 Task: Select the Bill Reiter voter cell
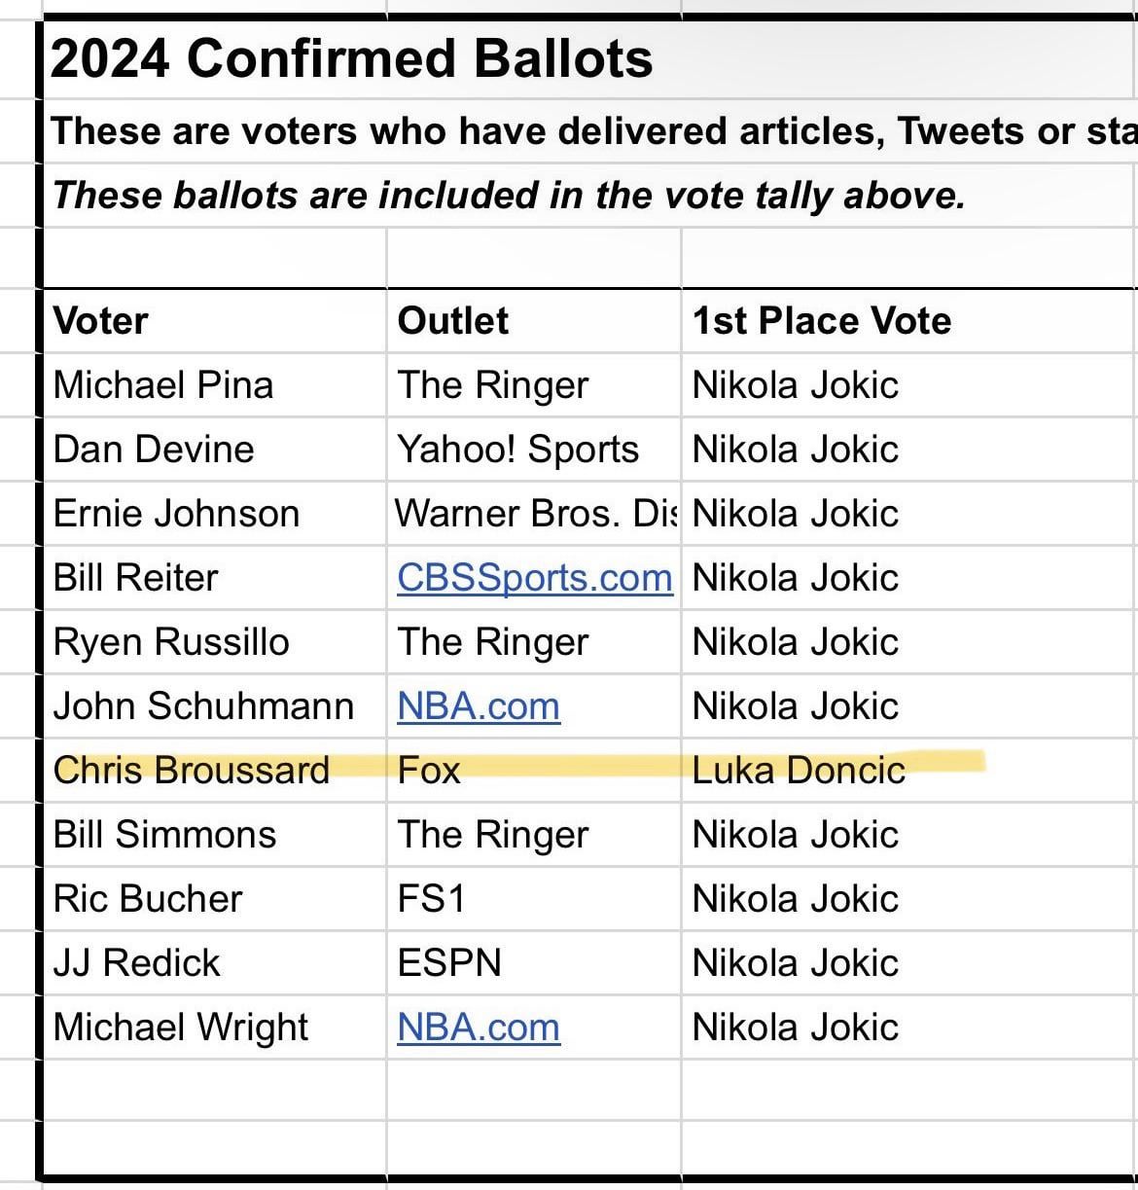pyautogui.click(x=136, y=578)
